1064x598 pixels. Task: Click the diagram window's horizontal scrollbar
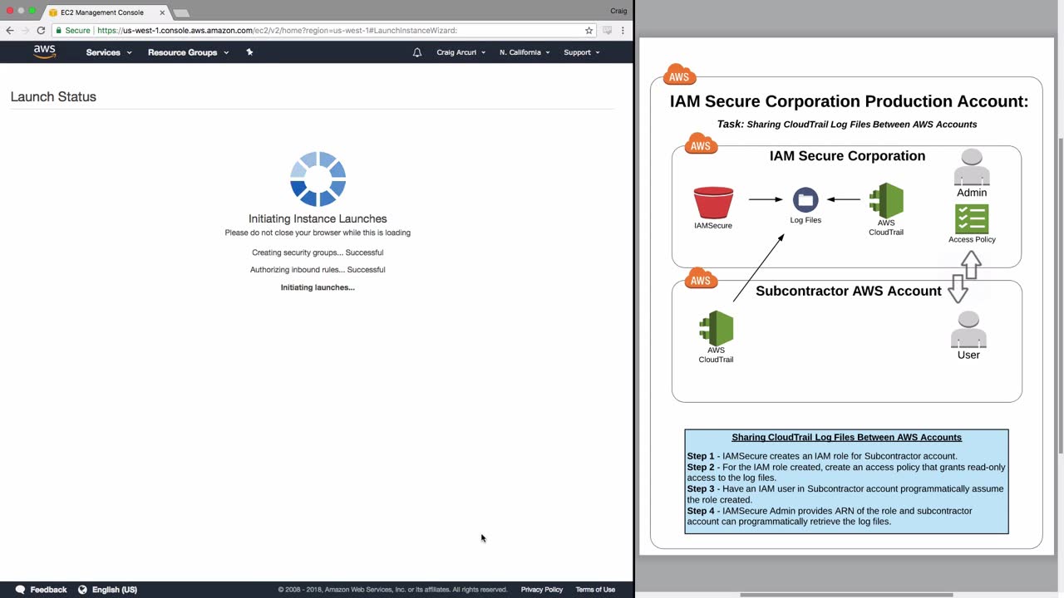pyautogui.click(x=846, y=595)
